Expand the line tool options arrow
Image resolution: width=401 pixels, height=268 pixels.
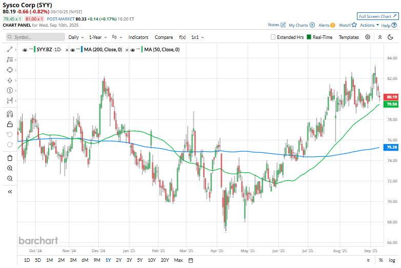(15, 50)
